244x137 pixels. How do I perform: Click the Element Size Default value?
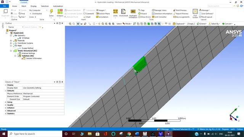43,99
